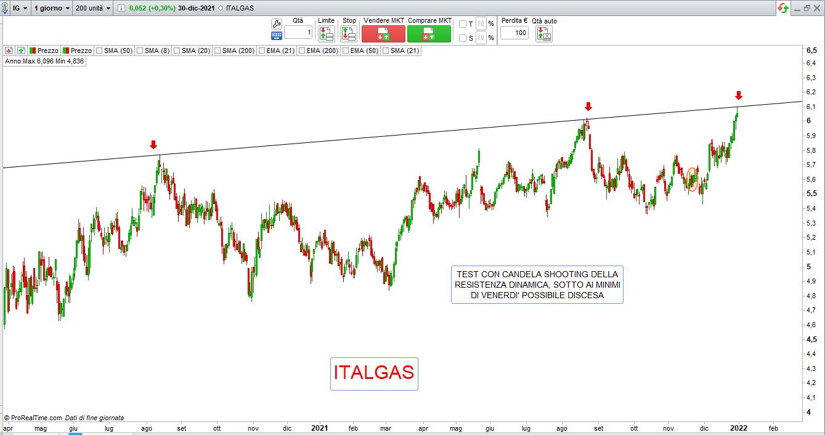The image size is (825, 435).
Task: Open the info icon beside price
Action: (x=121, y=9)
